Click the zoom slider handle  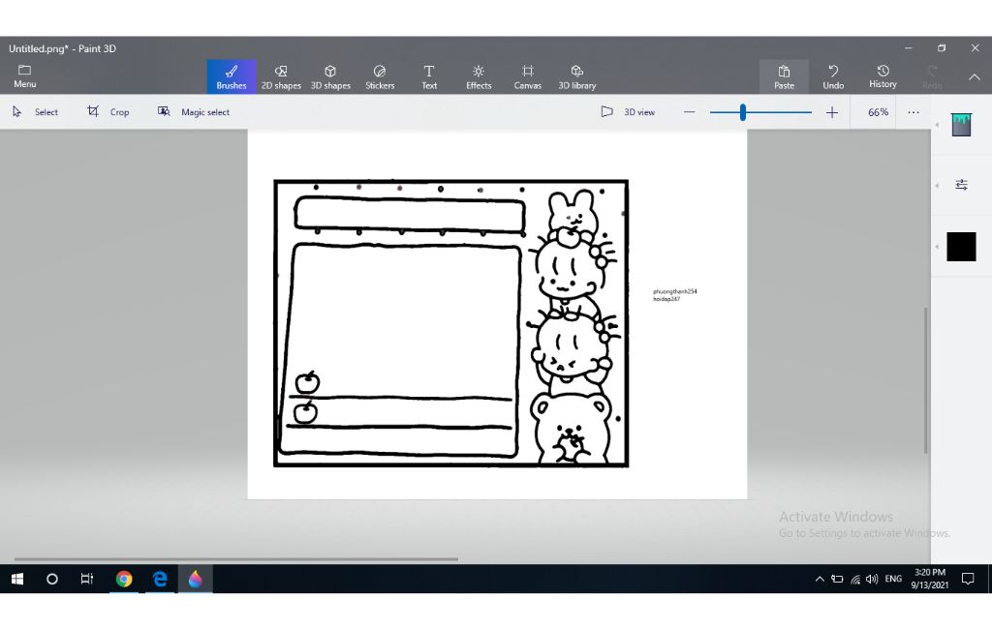point(743,112)
